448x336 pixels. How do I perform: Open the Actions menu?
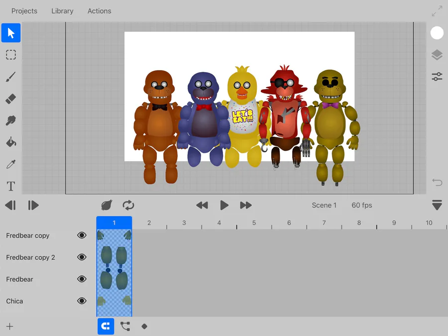[100, 11]
